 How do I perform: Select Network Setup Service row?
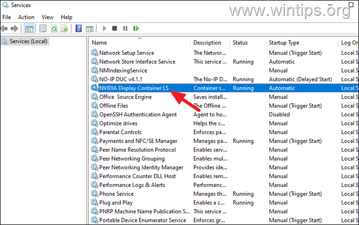[225, 53]
